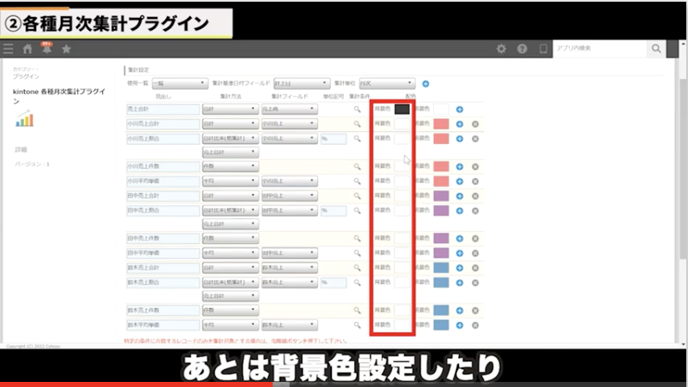
Task: Open the help question mark icon
Action: click(x=522, y=49)
